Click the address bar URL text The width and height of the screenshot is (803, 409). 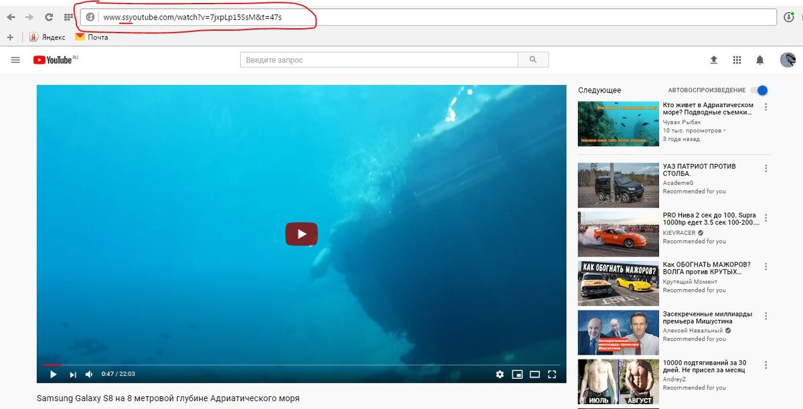[193, 17]
